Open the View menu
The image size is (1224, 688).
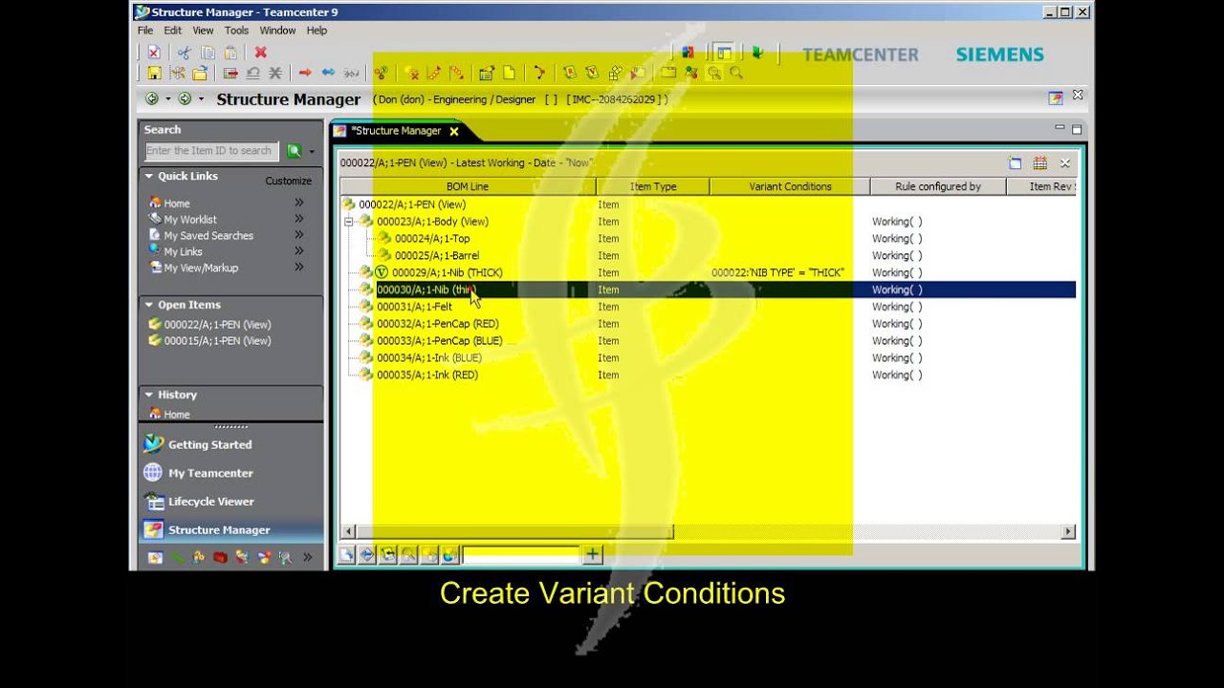pos(203,31)
